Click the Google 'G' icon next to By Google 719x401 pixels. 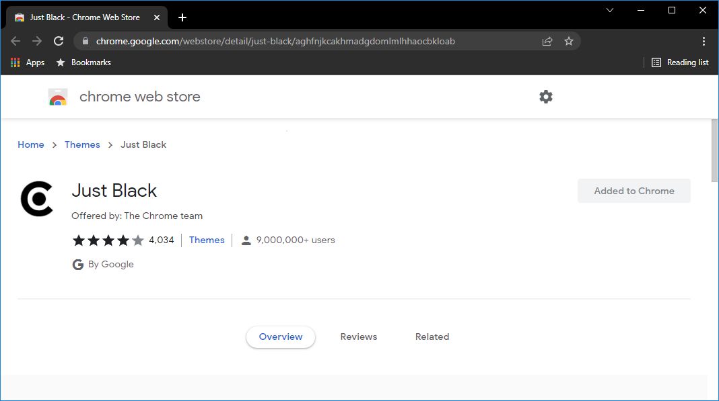tap(77, 264)
